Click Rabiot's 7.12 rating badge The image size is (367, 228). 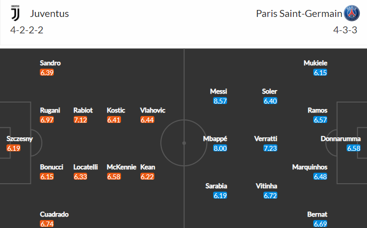tap(80, 120)
